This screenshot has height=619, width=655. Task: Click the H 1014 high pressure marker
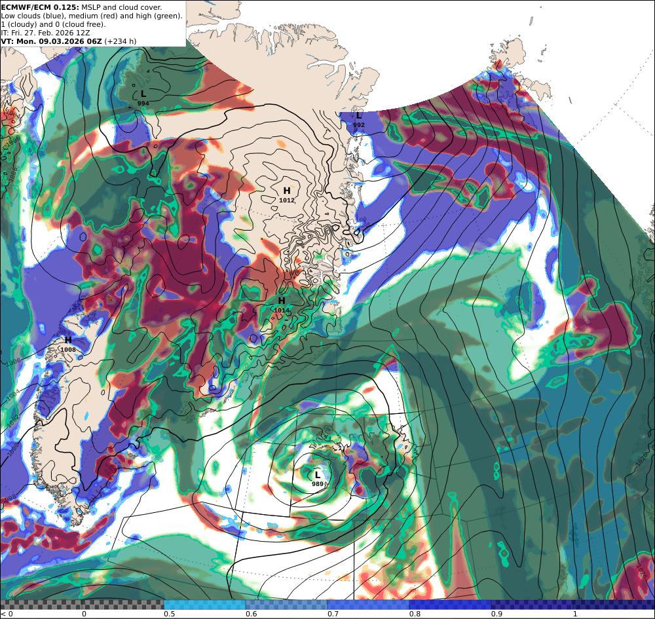[282, 305]
